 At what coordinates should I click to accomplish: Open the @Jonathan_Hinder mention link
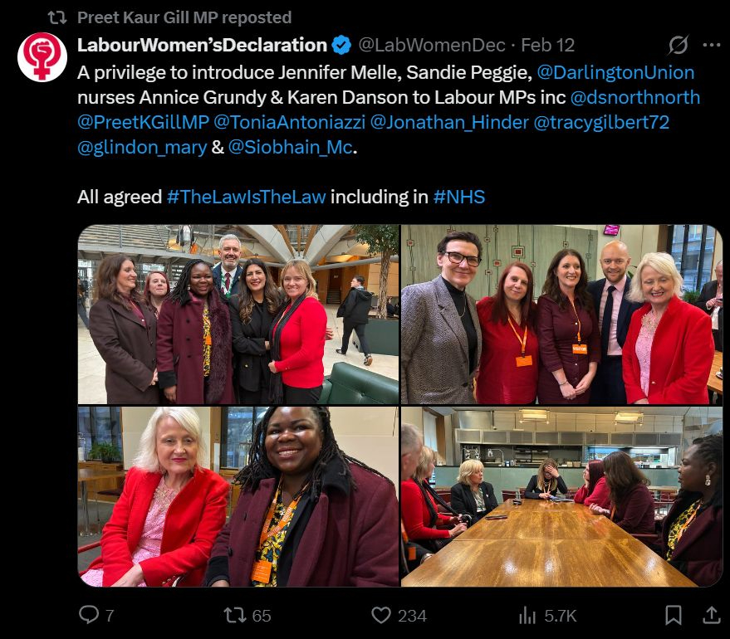[449, 122]
